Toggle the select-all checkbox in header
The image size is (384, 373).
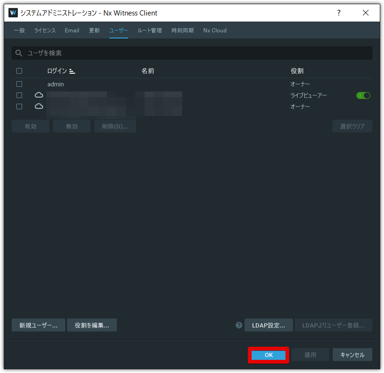tap(19, 71)
